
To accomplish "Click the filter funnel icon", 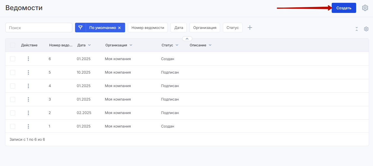I will [80, 28].
